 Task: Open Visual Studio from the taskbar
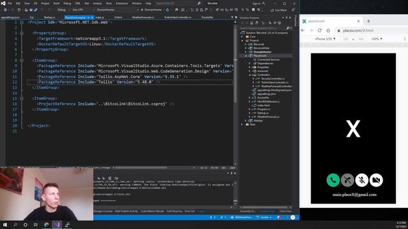pos(57,225)
